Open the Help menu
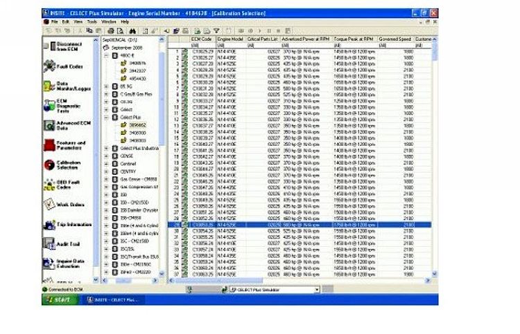 point(125,22)
